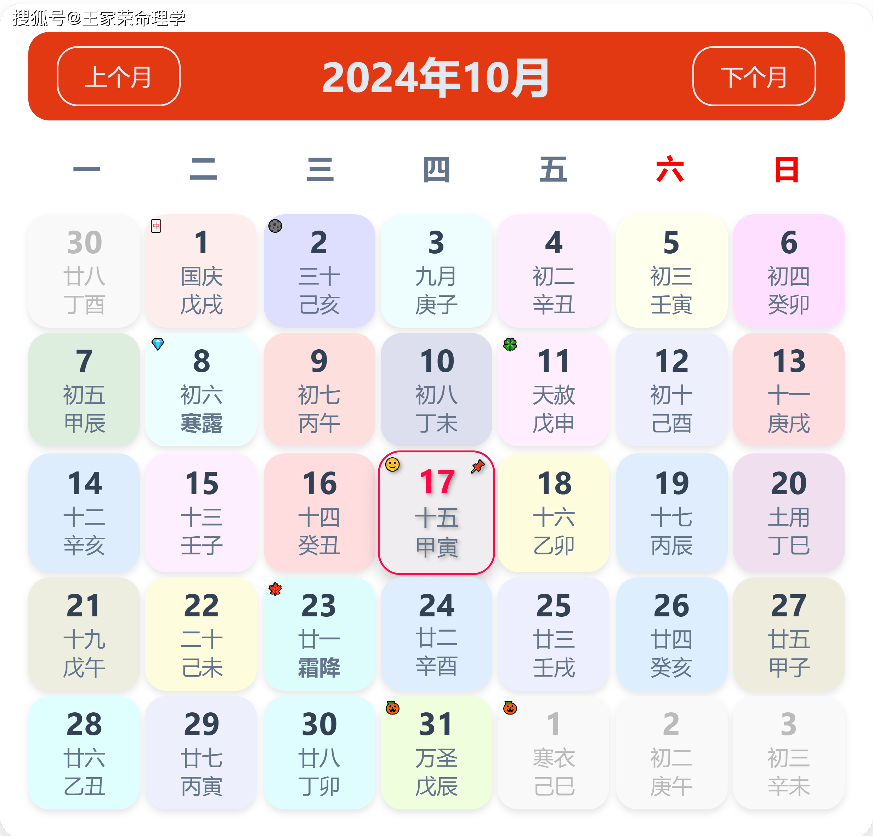Select October 1 国庆 day cell
The height and width of the screenshot is (836, 873).
(201, 271)
